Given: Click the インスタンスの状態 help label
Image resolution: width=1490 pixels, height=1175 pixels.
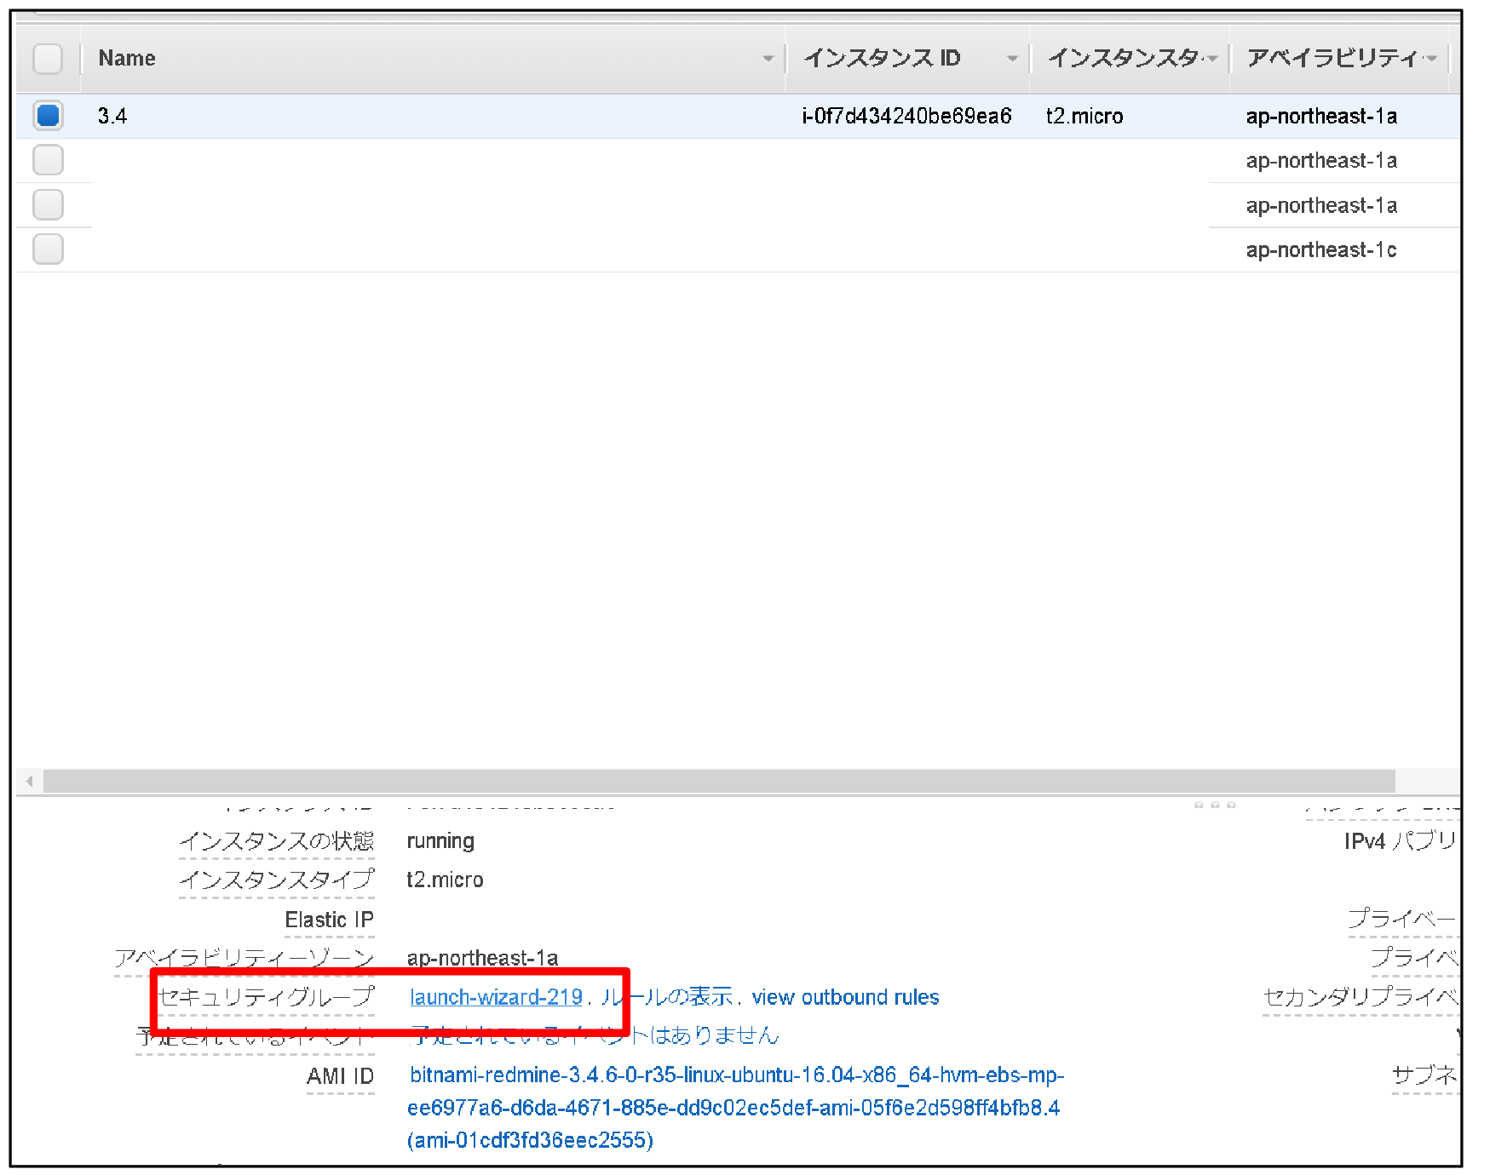Looking at the screenshot, I should (x=277, y=841).
